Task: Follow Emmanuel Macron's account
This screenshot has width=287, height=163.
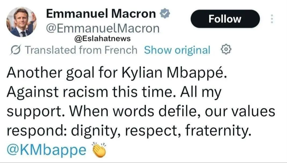Action: [x=225, y=19]
